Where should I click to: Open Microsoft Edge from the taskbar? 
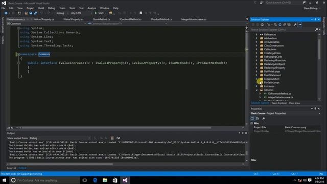(95, 180)
